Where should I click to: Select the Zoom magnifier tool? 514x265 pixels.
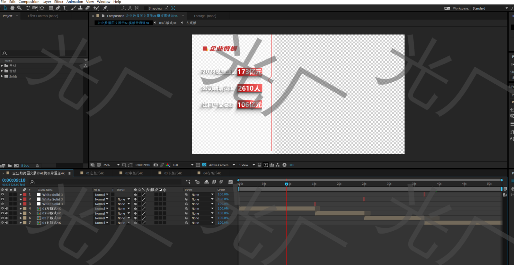coord(19,8)
